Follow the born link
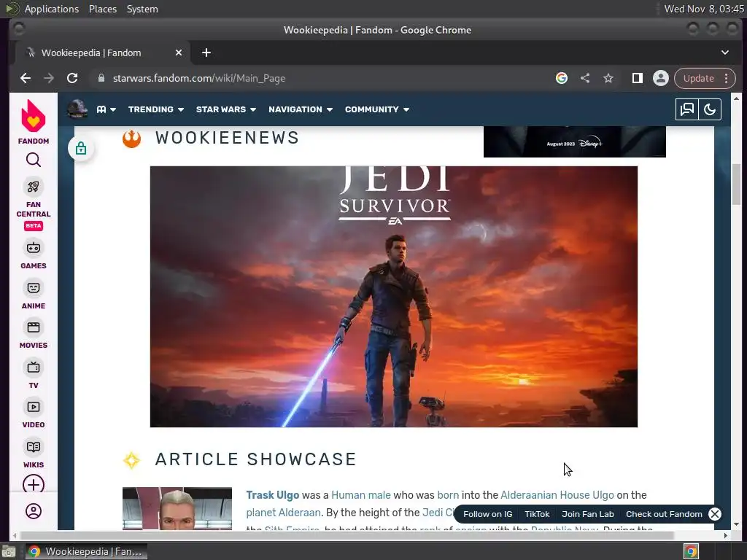Viewport: 747px width, 560px height. [448, 495]
